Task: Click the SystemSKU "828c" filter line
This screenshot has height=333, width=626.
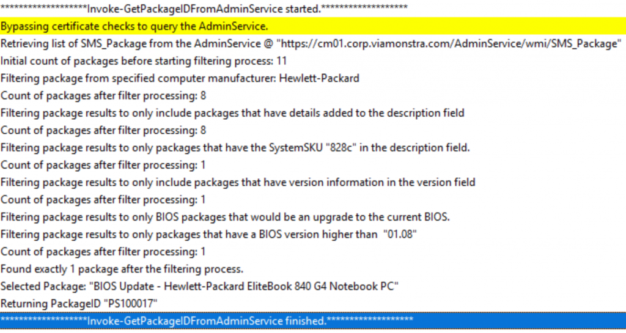Action: point(313,147)
